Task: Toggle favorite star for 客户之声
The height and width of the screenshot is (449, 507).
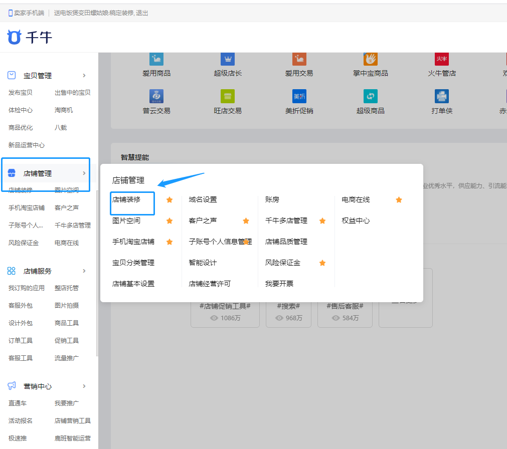Action: 246,221
